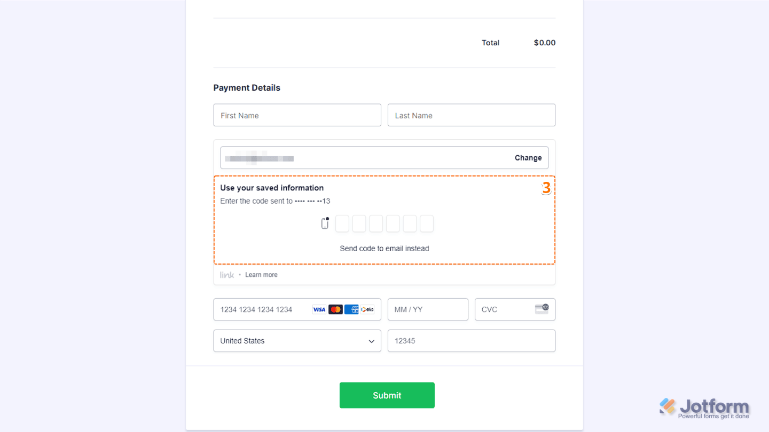Click the Change button for saved email

coord(528,157)
